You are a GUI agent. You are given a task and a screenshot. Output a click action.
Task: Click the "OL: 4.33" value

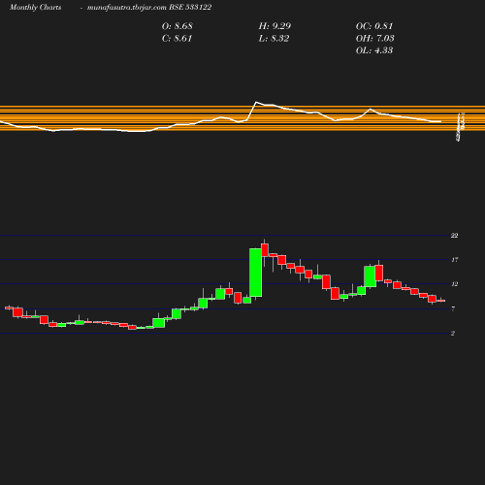pos(374,50)
